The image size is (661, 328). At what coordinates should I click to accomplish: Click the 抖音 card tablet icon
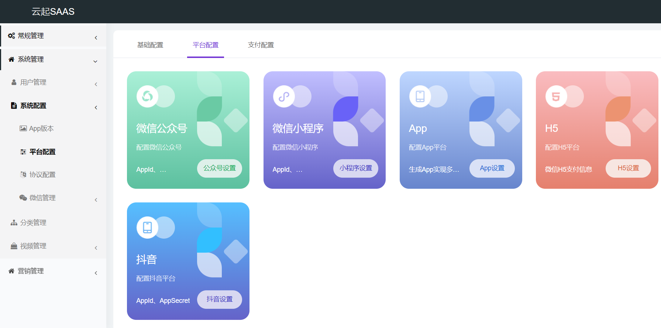pyautogui.click(x=147, y=228)
